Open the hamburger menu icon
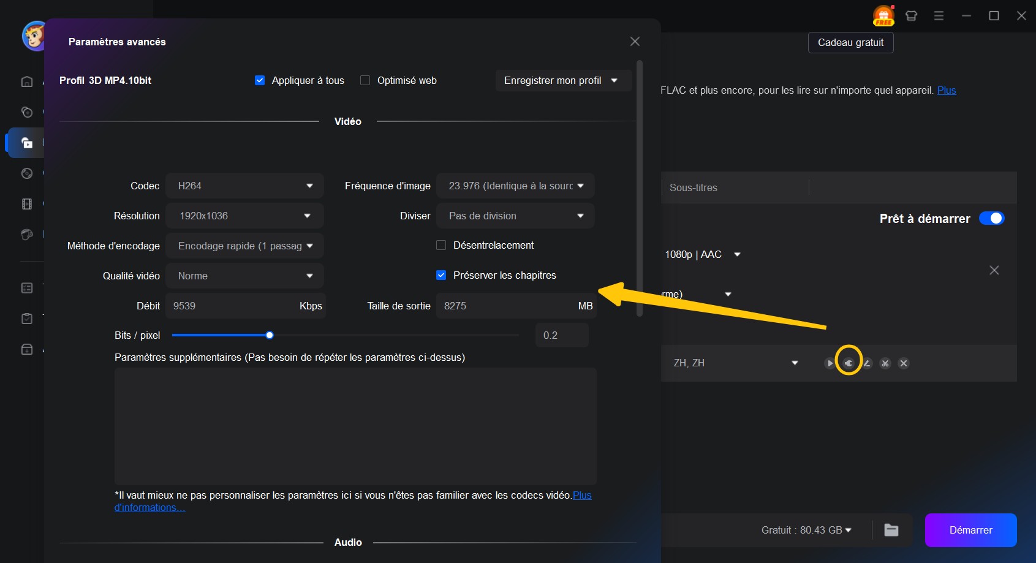Screen dimensions: 1036x563 [939, 16]
